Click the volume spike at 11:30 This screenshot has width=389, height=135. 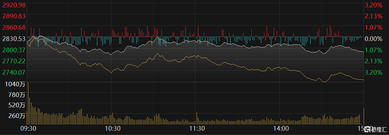tap(197, 118)
